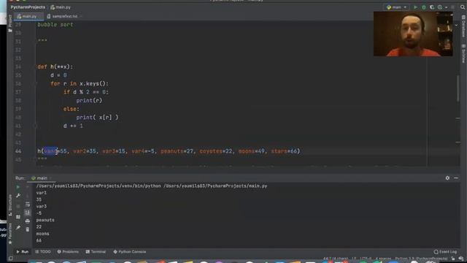Click main.py breadcrumb in navigation bar

pyautogui.click(x=61, y=7)
